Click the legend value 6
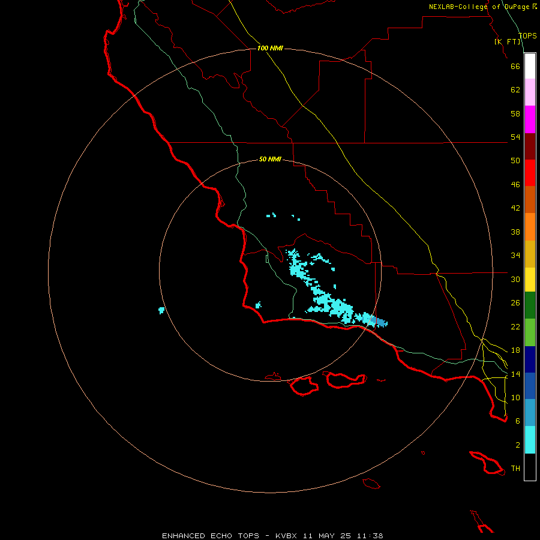540x540 pixels. point(518,421)
